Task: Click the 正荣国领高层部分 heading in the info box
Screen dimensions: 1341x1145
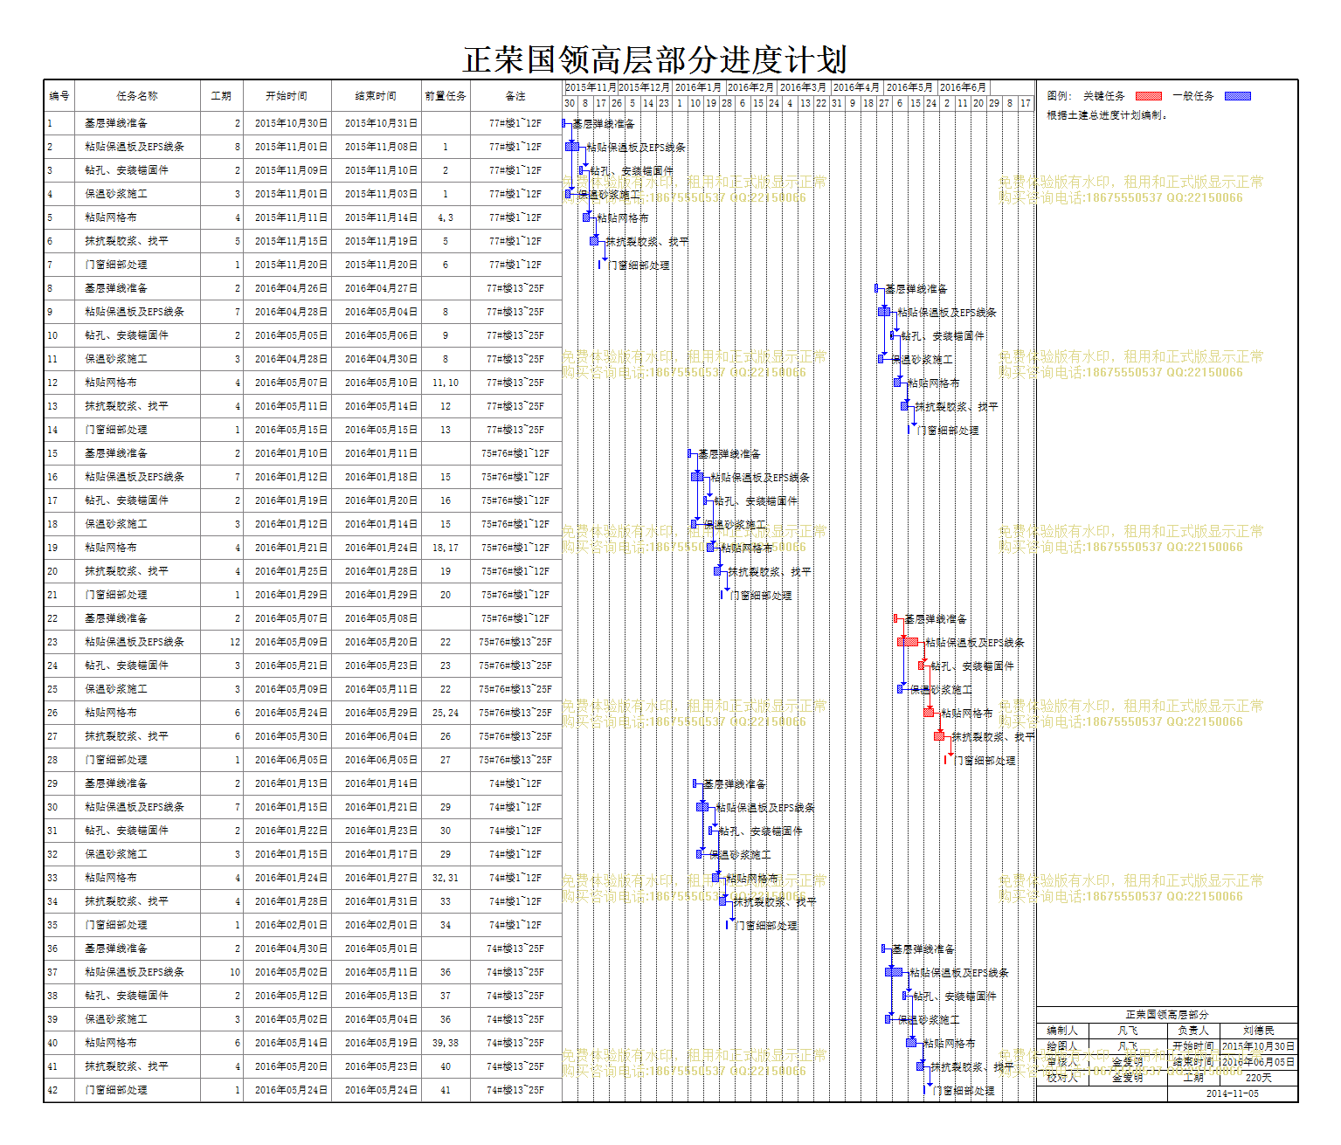Action: tap(1167, 1015)
